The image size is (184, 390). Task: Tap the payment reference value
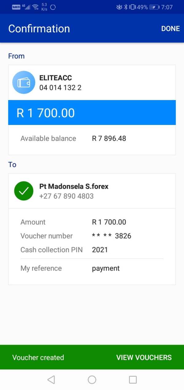(x=106, y=268)
